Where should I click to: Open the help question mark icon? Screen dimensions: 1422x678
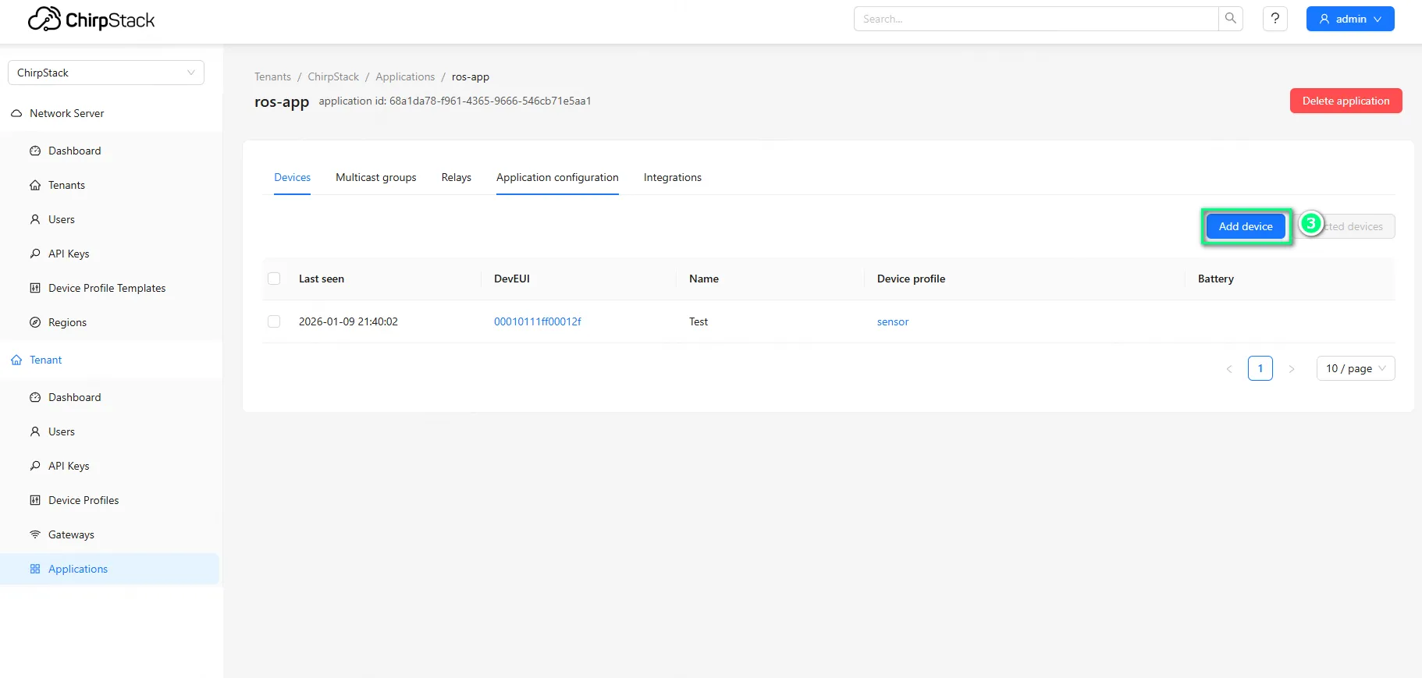click(x=1274, y=19)
